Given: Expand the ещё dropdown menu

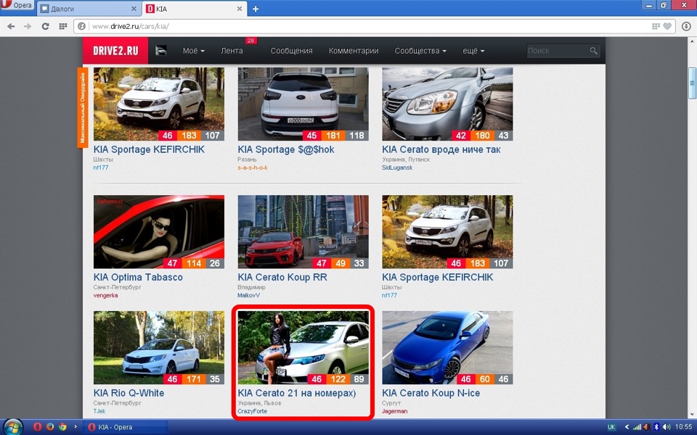Looking at the screenshot, I should [473, 51].
